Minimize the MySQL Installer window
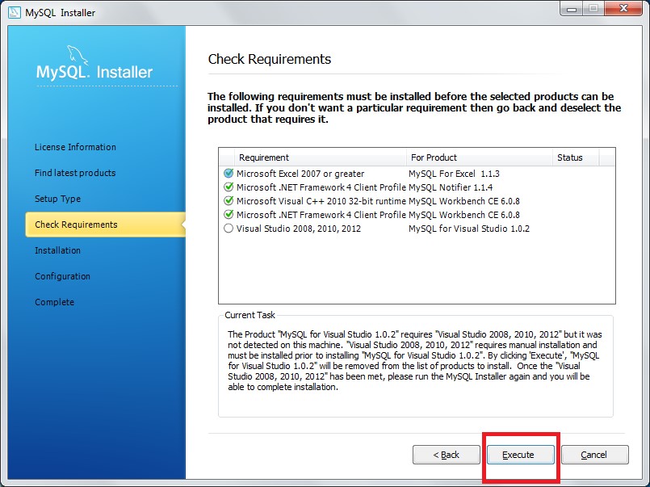The width and height of the screenshot is (650, 487). [x=572, y=8]
